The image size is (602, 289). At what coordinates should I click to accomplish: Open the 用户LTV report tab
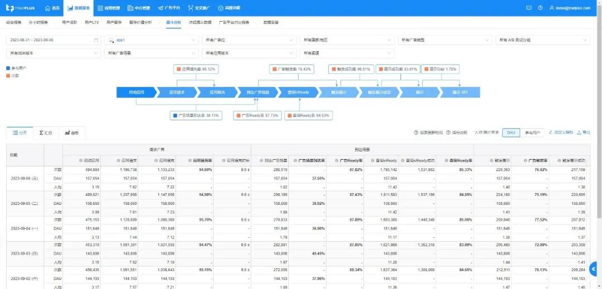[92, 22]
